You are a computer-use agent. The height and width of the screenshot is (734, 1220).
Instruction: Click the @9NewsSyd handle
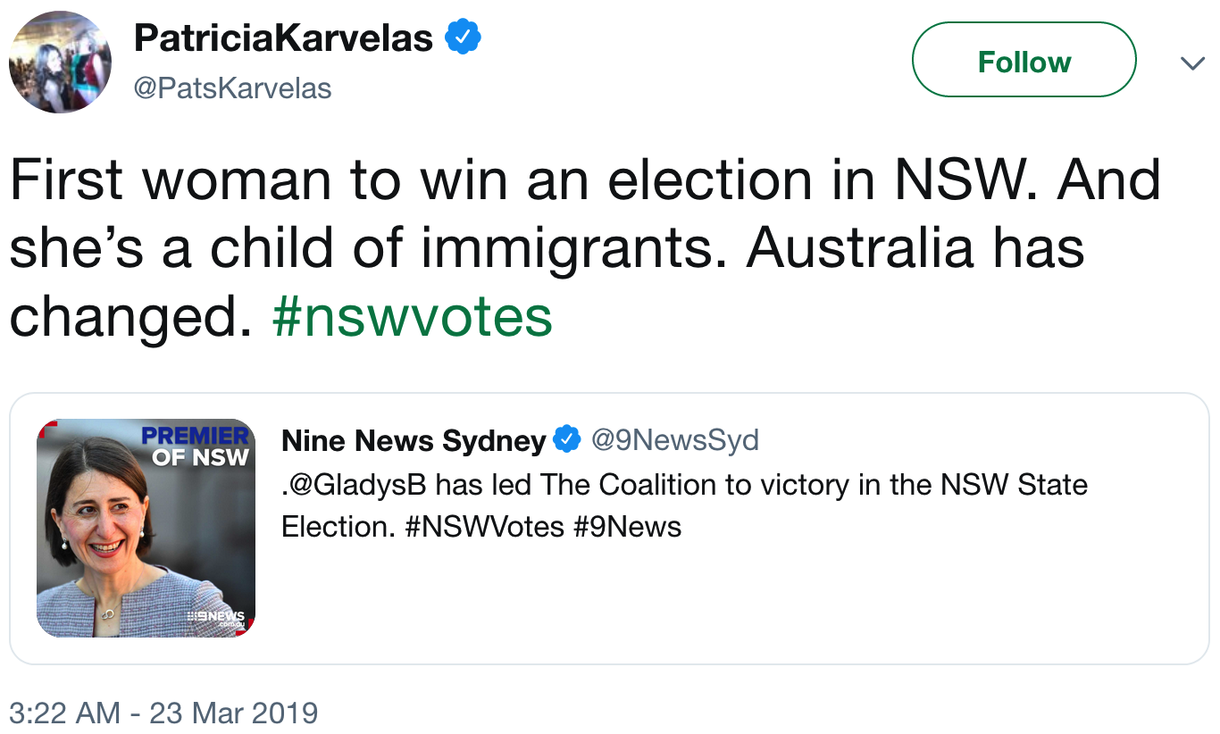[674, 439]
